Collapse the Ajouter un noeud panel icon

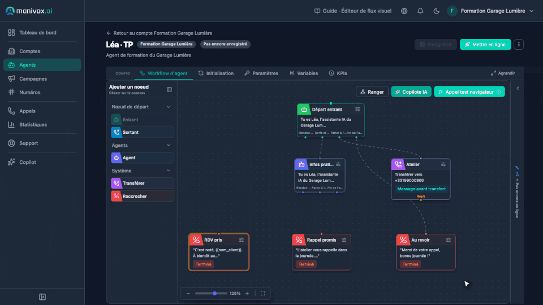169,90
